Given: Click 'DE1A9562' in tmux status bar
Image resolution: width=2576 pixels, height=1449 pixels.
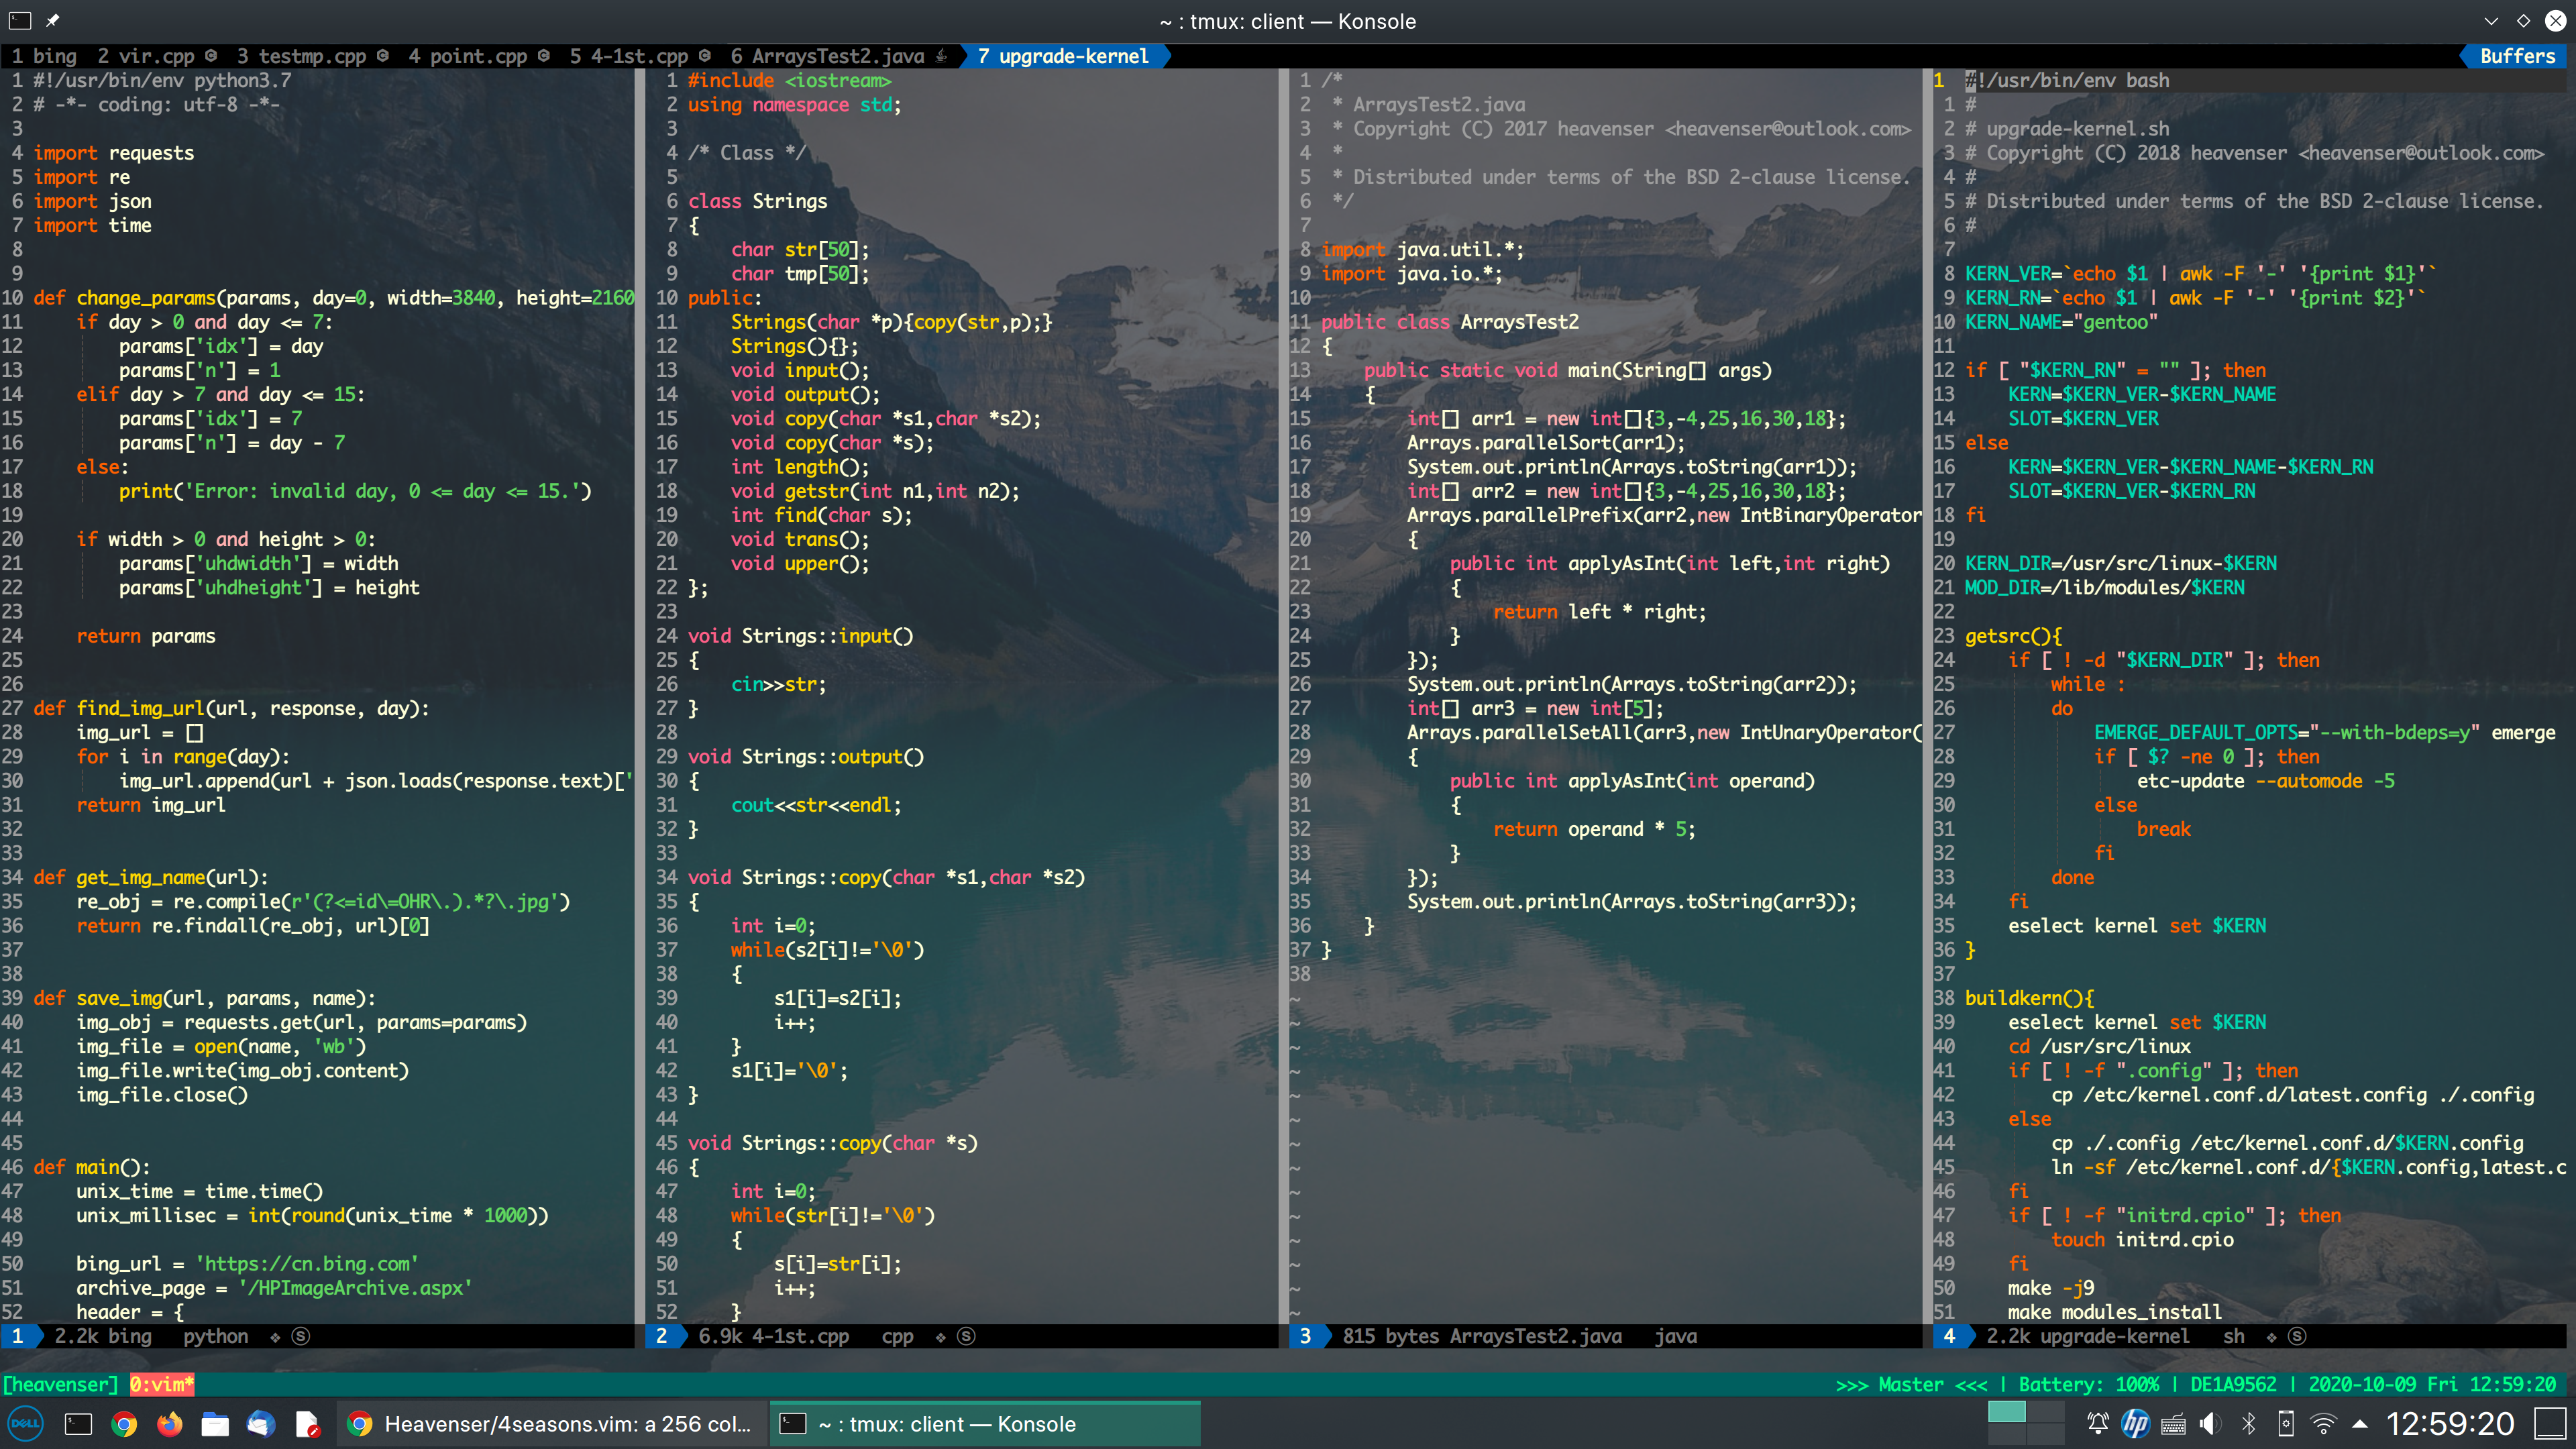Looking at the screenshot, I should click(2233, 1384).
